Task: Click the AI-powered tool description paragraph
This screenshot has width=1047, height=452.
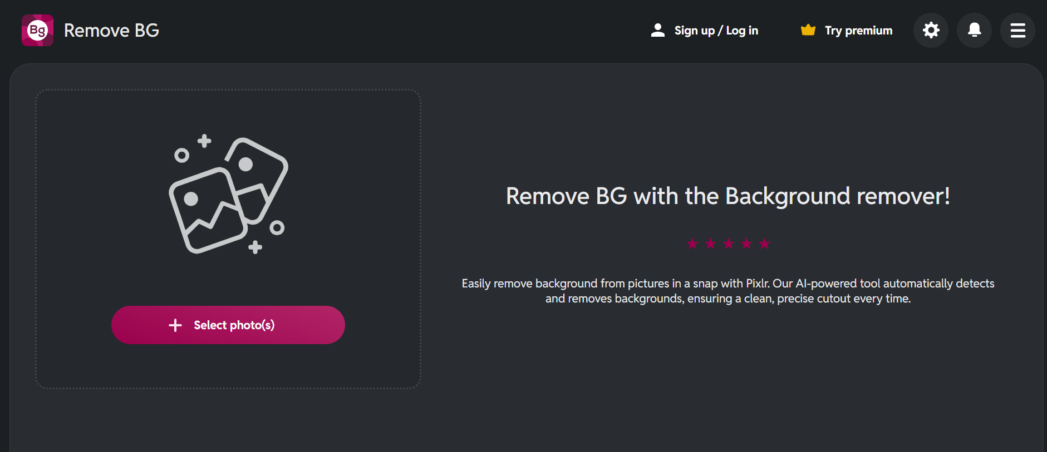Action: point(728,291)
